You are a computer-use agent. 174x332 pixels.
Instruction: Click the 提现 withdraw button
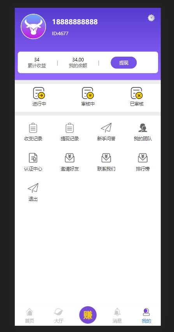pyautogui.click(x=124, y=63)
